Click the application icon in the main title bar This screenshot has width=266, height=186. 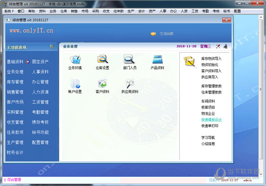pyautogui.click(x=4, y=4)
